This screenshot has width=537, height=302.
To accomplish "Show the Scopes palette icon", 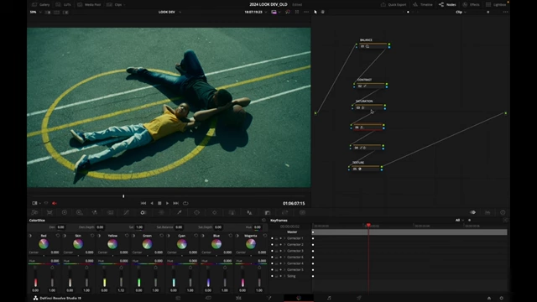I will (487, 212).
